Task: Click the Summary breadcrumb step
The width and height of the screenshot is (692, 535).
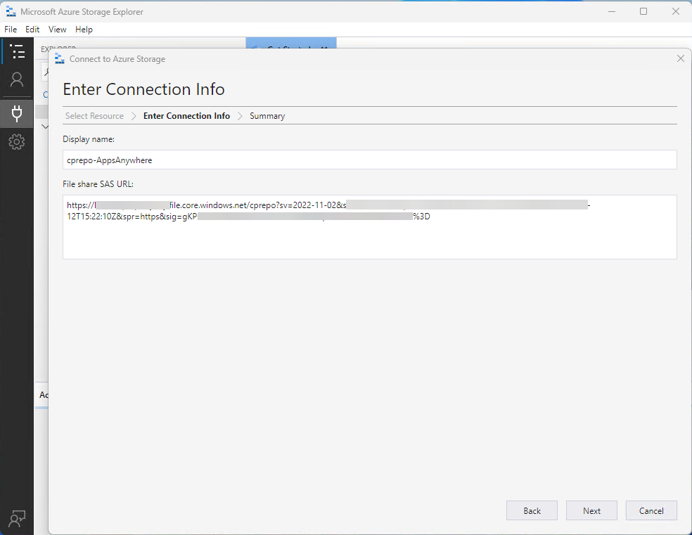Action: (267, 116)
